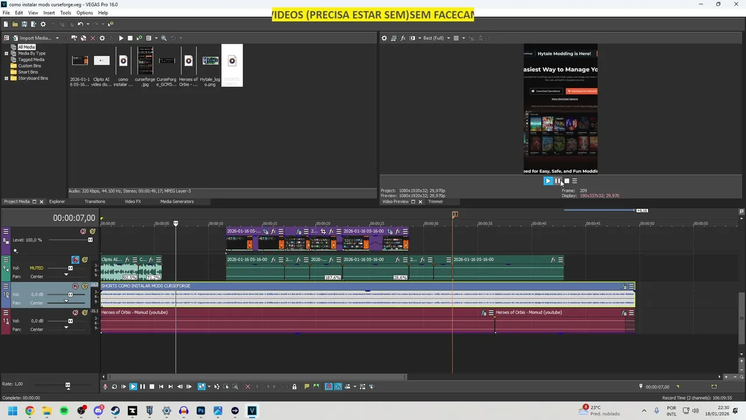746x420 pixels.
Task: Click Play From Start in transport bar
Action: 124,387
